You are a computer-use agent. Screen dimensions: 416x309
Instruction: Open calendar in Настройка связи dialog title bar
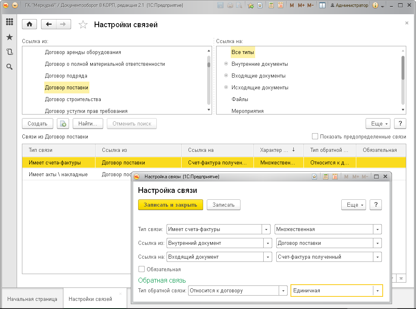click(x=335, y=177)
